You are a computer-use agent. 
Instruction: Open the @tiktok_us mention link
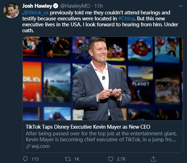(36, 13)
